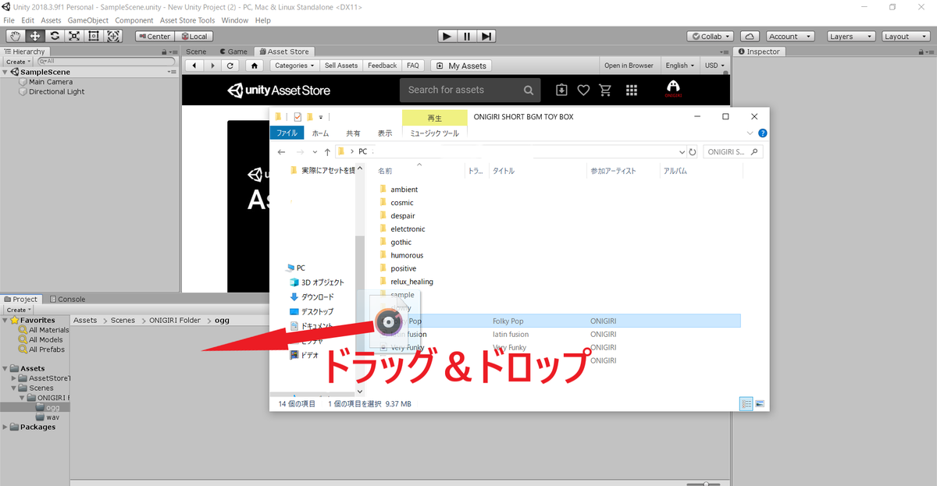Select the Hand tool in the toolbar

click(14, 36)
